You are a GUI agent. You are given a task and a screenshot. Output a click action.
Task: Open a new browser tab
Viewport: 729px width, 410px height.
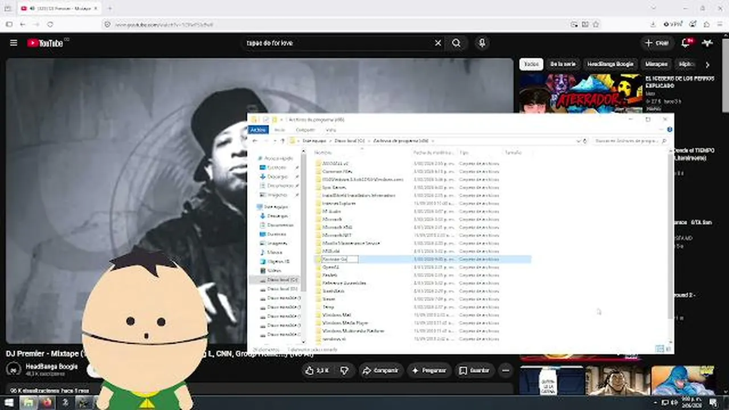click(x=109, y=9)
